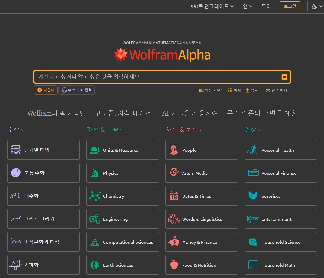Screen dimensions: 324x278
Task: Click the Household Science berries icon
Action: 253,242
